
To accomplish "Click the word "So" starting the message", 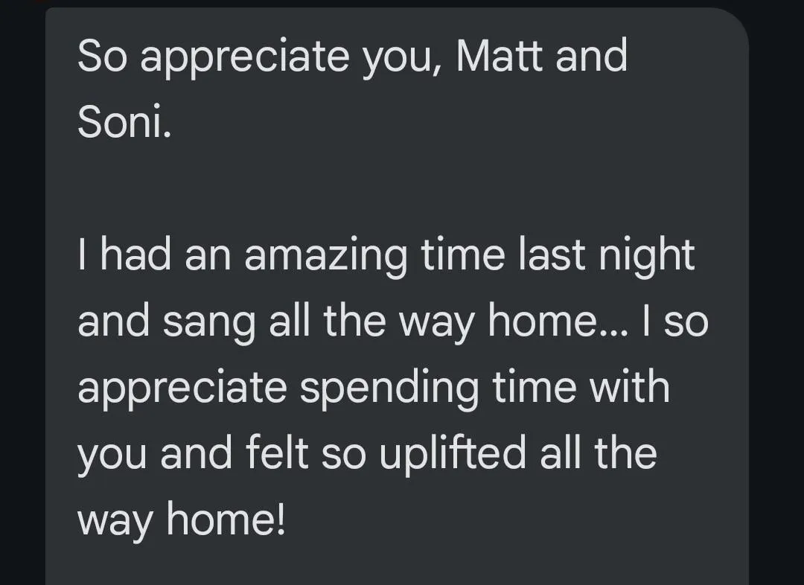I will (x=102, y=56).
